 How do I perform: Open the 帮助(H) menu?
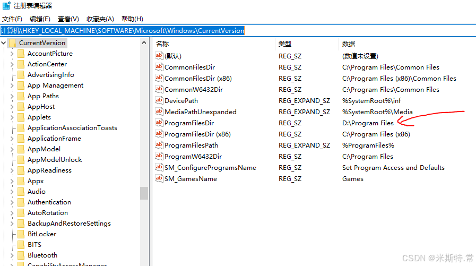[132, 19]
